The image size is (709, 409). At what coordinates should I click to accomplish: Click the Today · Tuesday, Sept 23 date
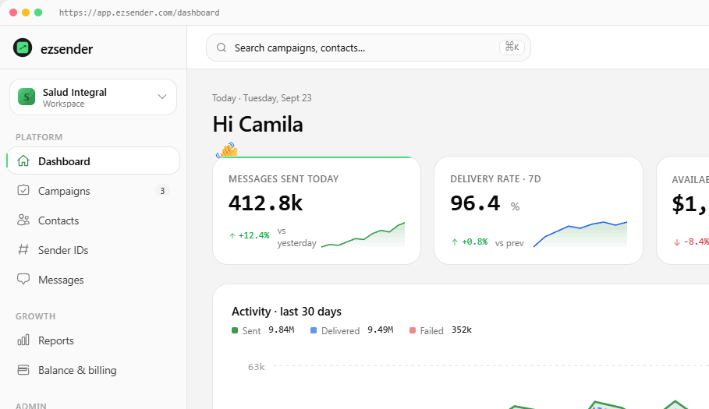point(262,98)
